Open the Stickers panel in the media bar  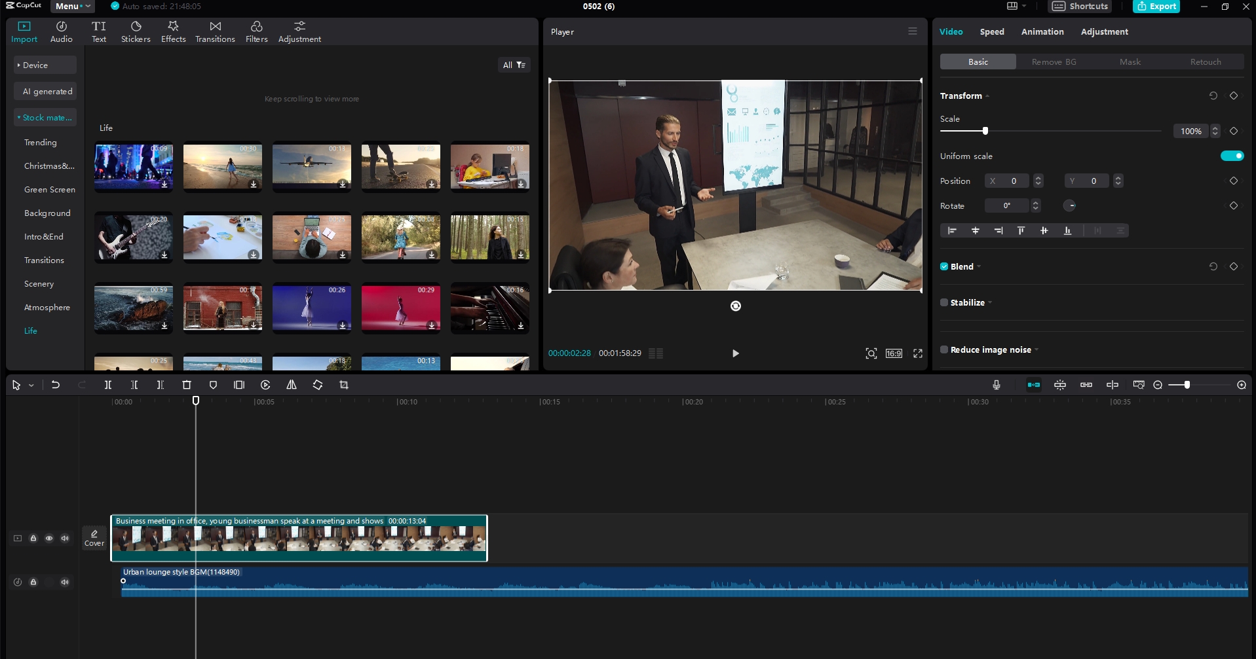(x=135, y=31)
